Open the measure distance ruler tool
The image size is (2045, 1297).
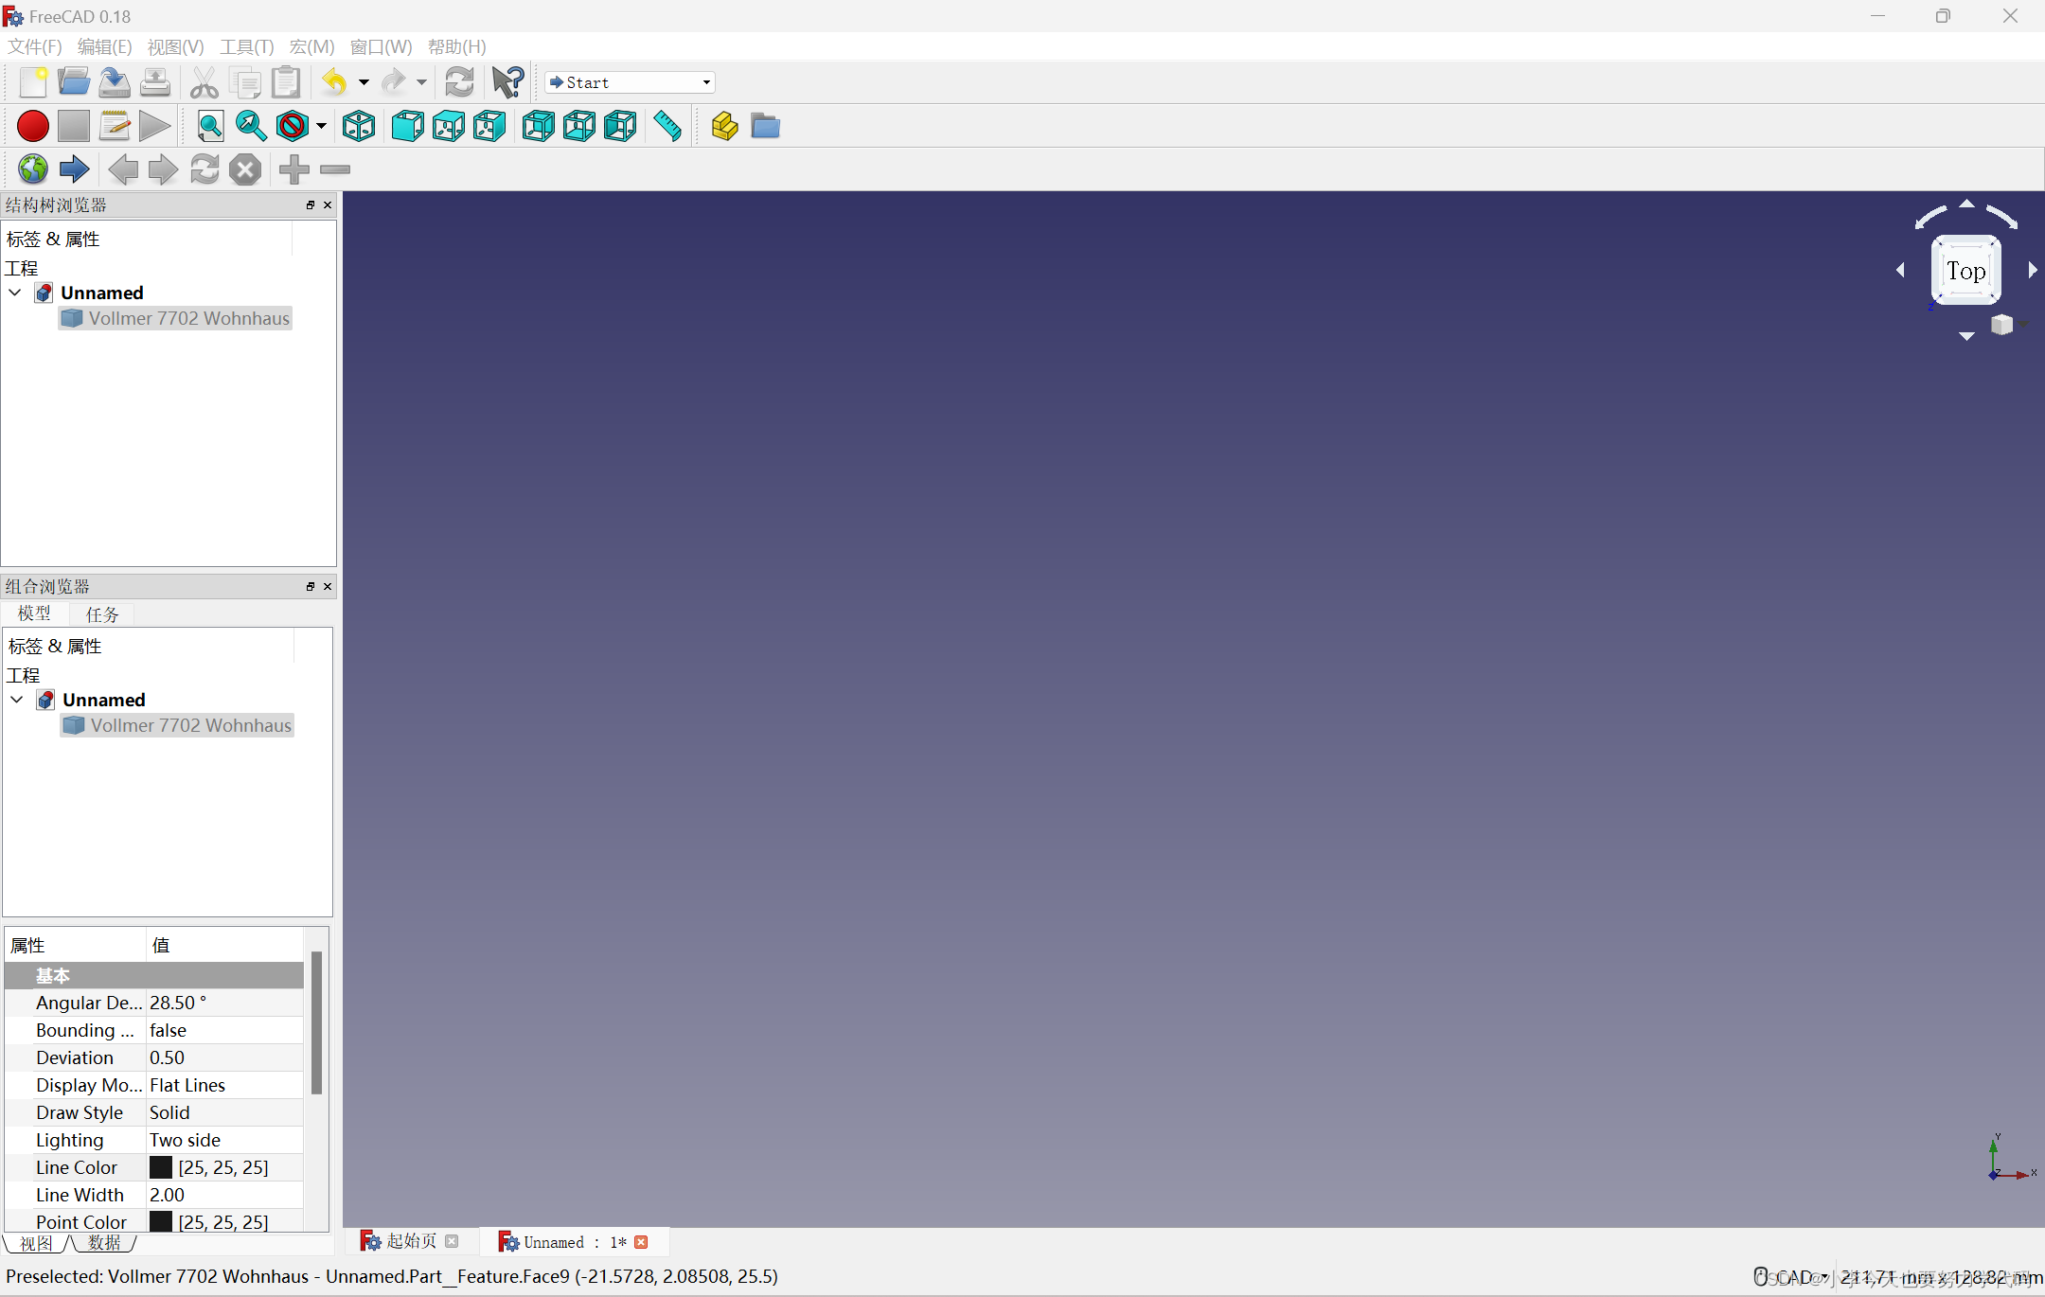667,126
